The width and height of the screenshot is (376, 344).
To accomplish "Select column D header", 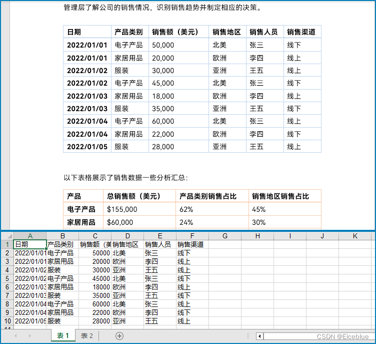I will (127, 236).
